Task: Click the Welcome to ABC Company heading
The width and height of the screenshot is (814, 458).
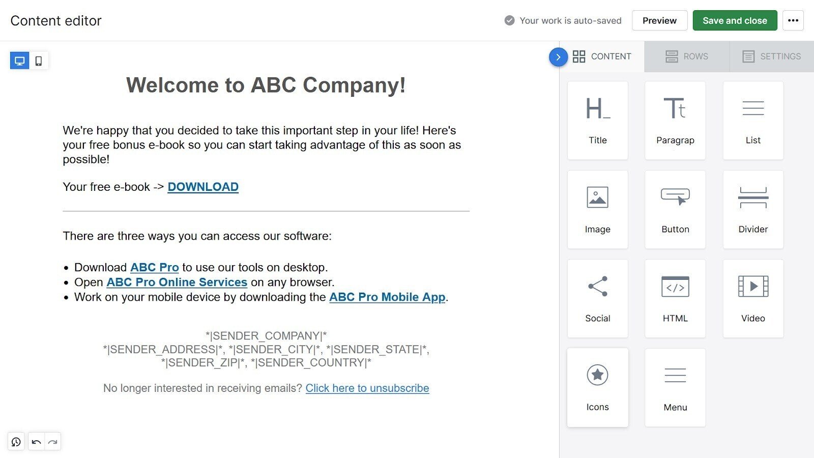Action: pyautogui.click(x=266, y=85)
